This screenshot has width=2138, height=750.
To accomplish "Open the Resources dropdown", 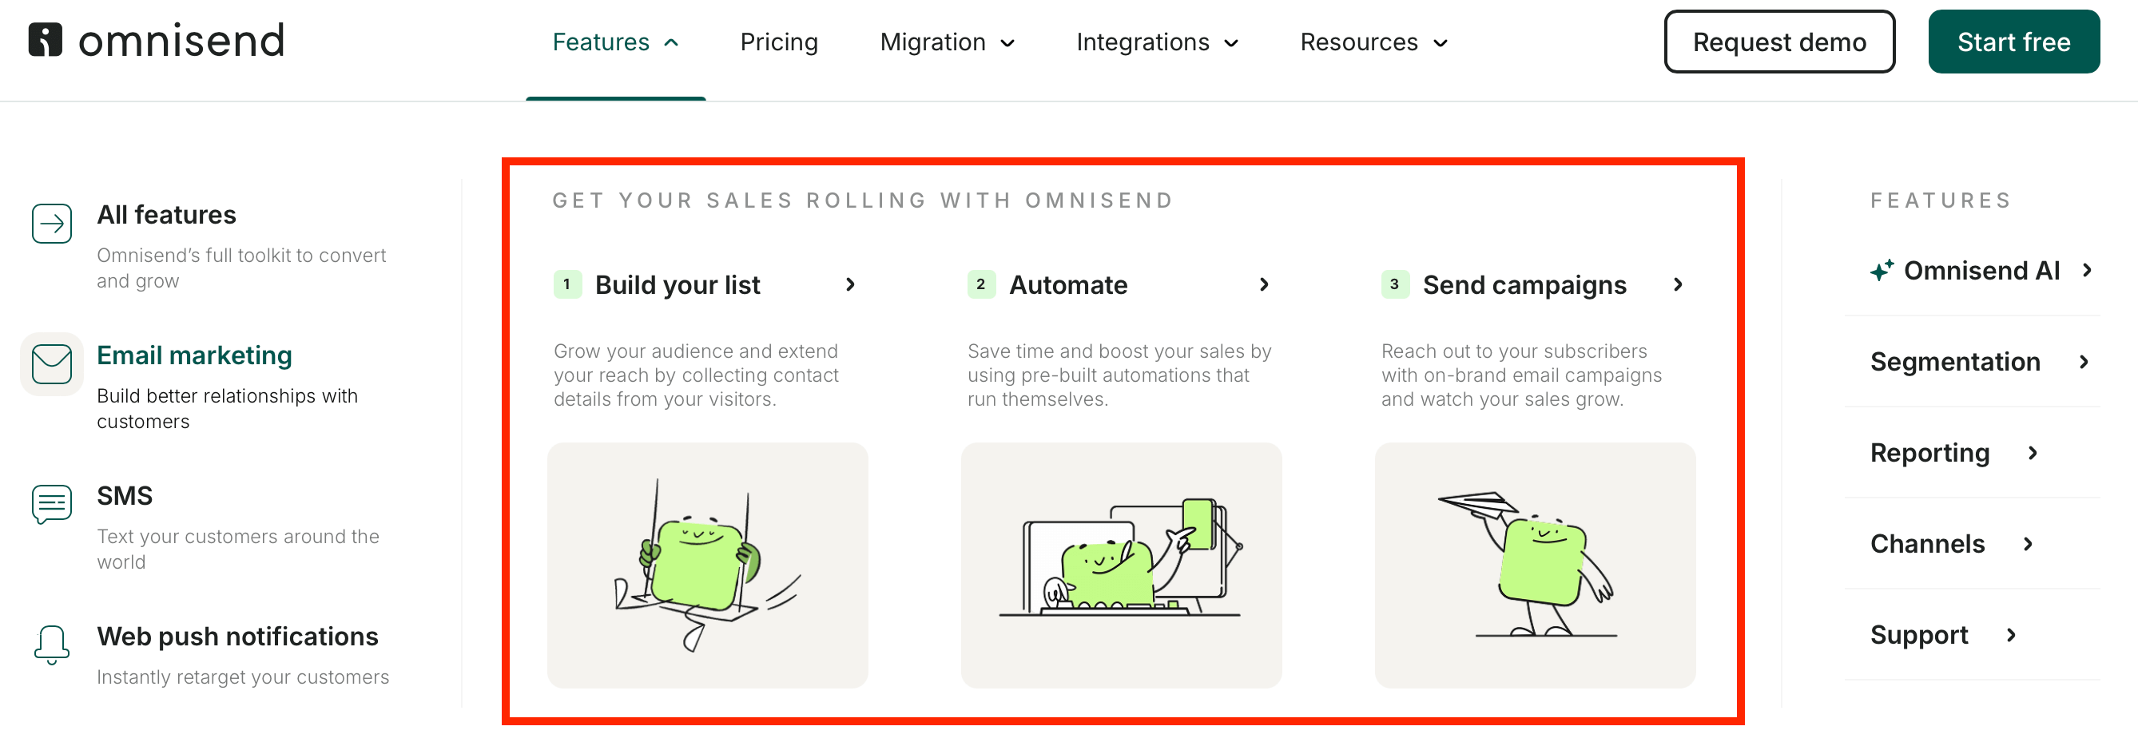I will 1371,42.
